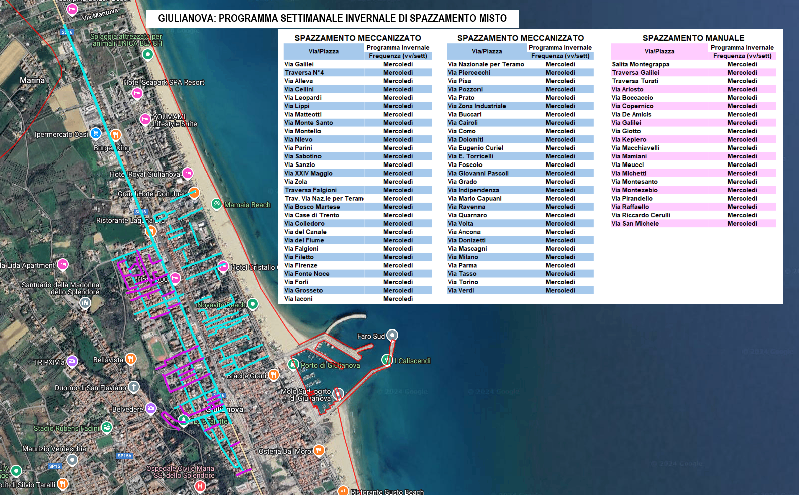Select the Mamaia Beach marker icon
Viewport: 799px width, 495px height.
pyautogui.click(x=217, y=204)
